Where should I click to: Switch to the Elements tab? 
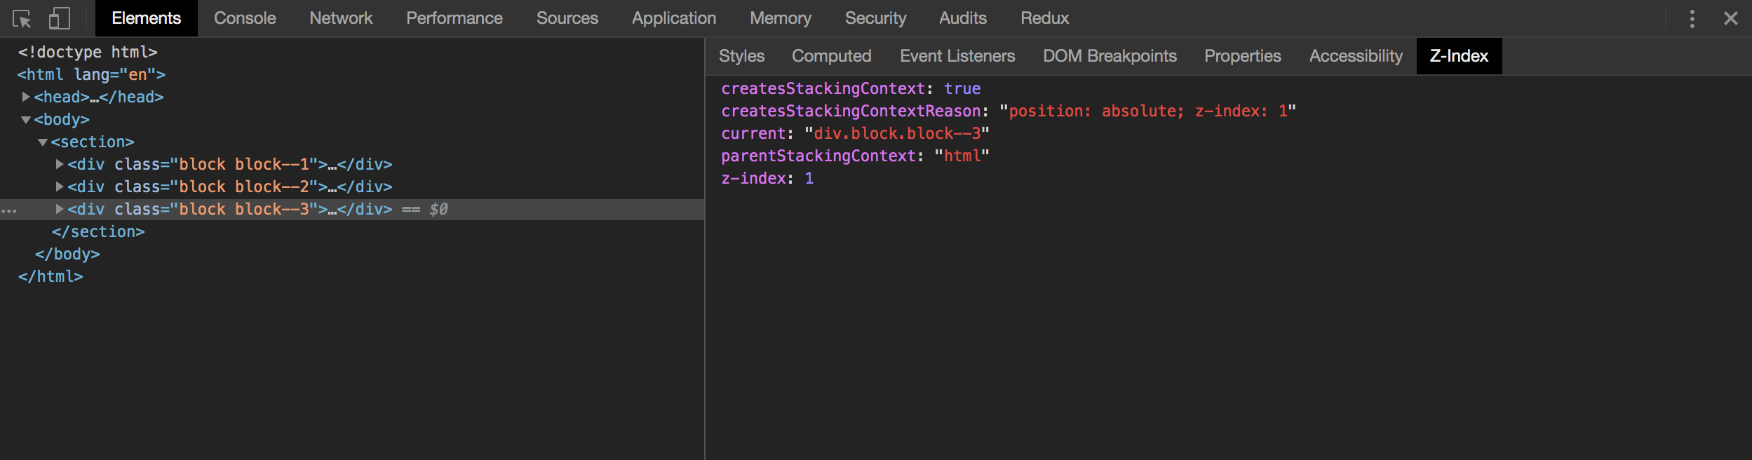point(146,18)
